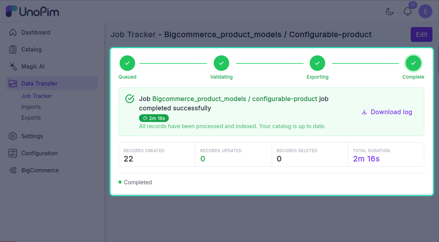Click the Complete step checkmark

[413, 63]
